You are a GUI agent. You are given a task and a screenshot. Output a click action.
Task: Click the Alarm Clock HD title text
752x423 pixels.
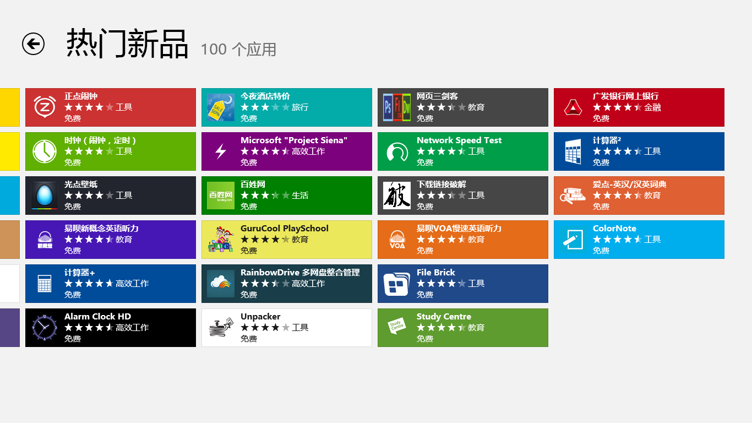[x=97, y=317]
